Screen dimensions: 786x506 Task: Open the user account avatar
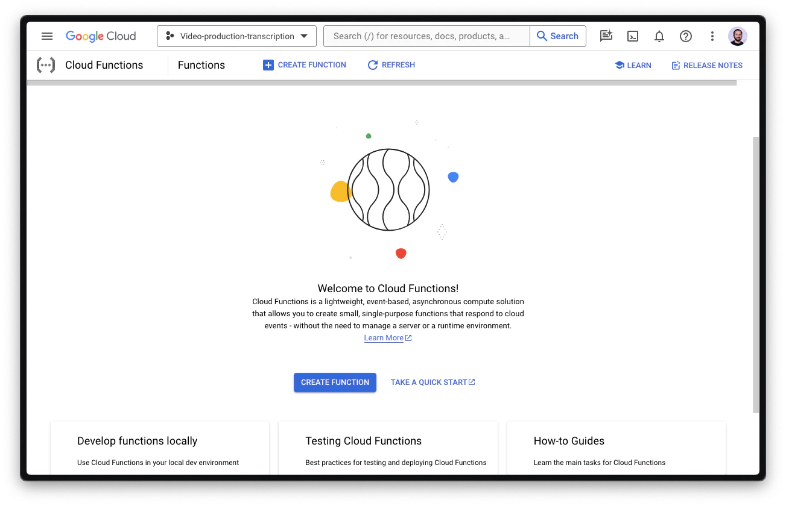coord(738,36)
